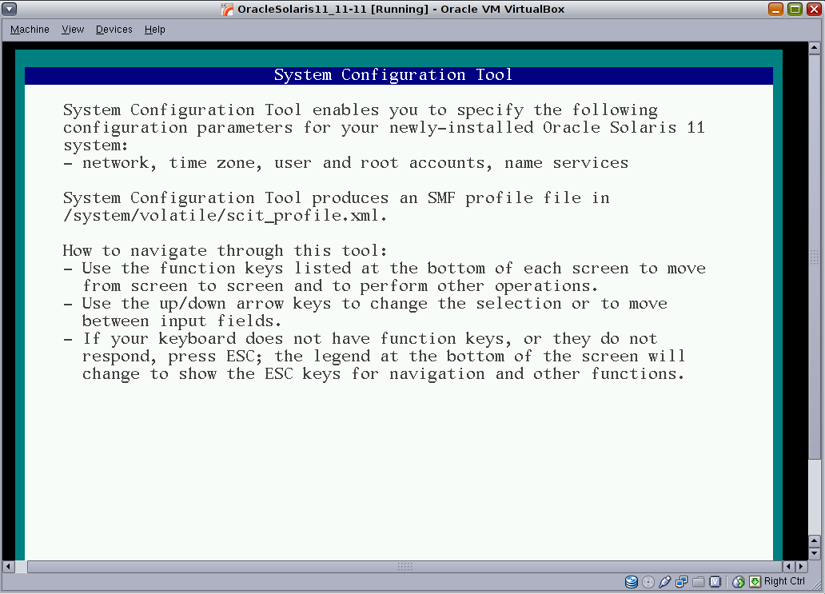The height and width of the screenshot is (594, 825).
Task: Click the network adapters status icon
Action: (681, 581)
